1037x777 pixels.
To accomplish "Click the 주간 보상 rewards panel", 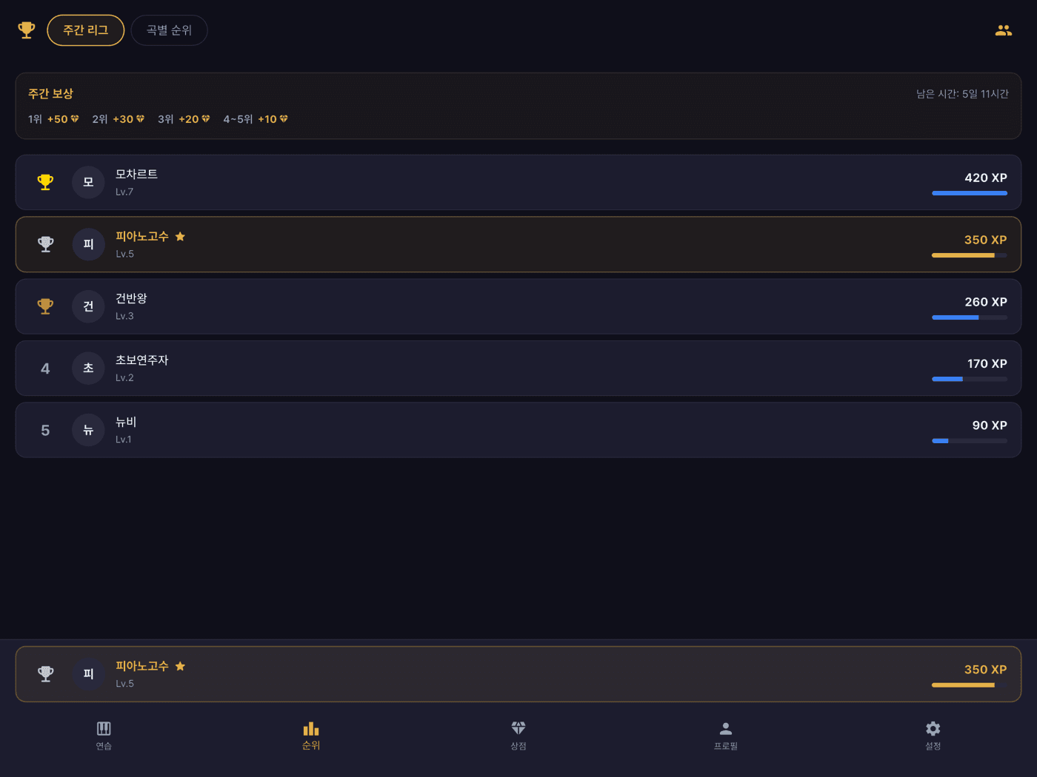I will tap(518, 106).
